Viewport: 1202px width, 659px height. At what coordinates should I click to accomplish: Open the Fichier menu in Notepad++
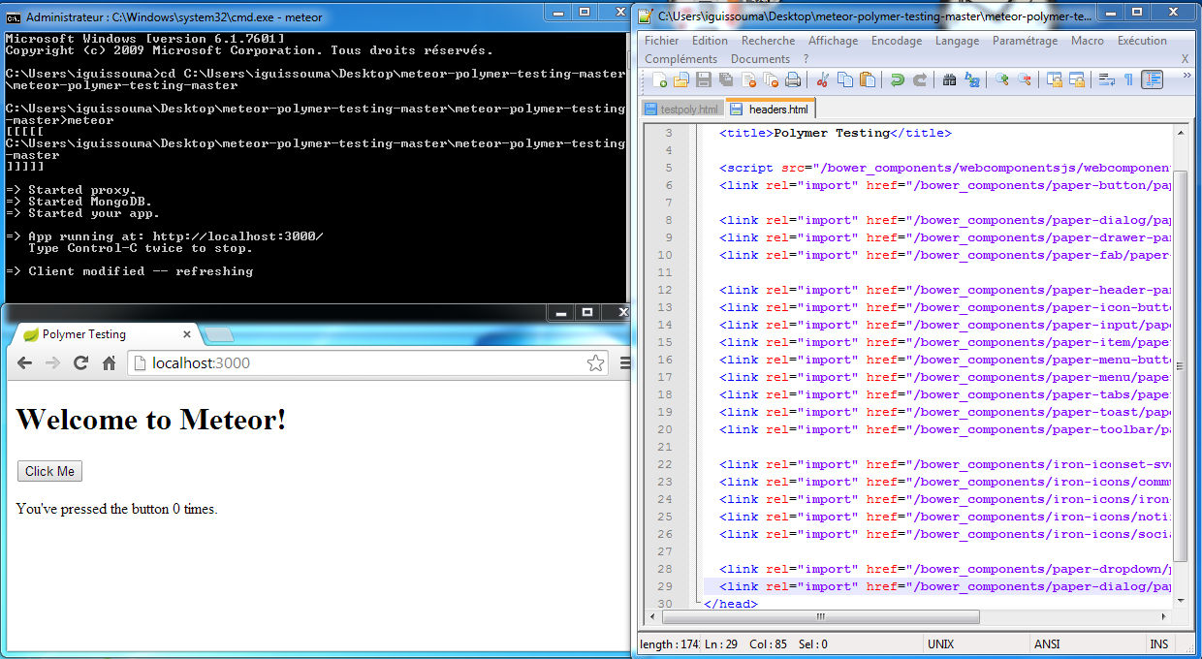(x=662, y=41)
